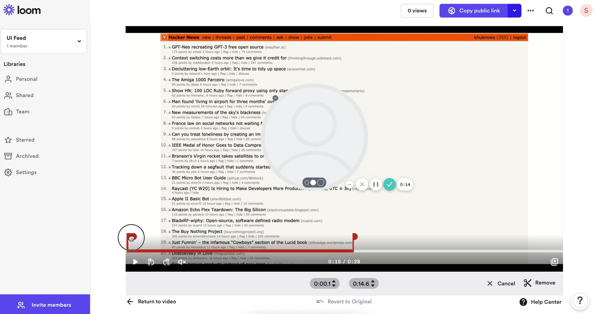Click the three-dot icon in the recording controls
596x314 pixels.
point(349,185)
